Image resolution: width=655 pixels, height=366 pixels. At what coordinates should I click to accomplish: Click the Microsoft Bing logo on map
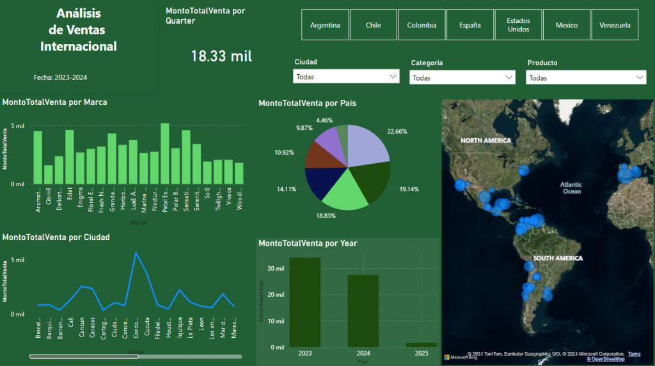(461, 357)
